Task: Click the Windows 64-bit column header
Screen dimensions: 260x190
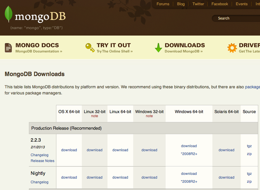Action: tap(189, 112)
